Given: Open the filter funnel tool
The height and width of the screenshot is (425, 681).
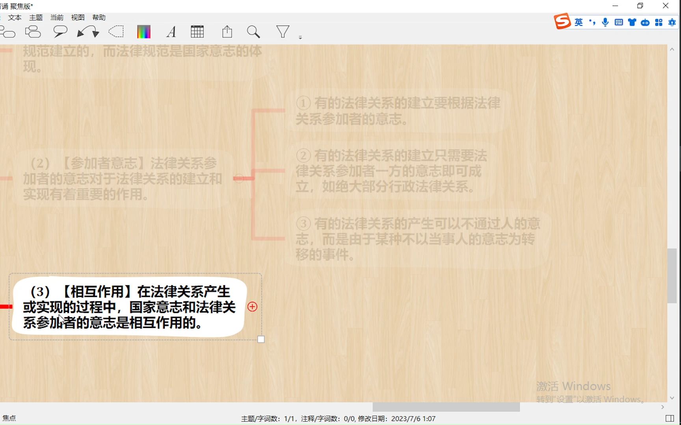Looking at the screenshot, I should [x=283, y=31].
